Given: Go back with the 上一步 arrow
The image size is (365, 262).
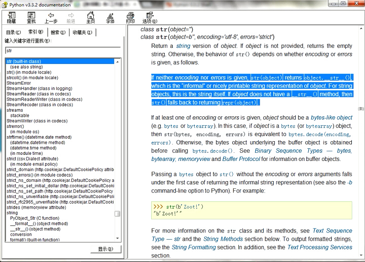Looking at the screenshot, I should click(51, 17).
